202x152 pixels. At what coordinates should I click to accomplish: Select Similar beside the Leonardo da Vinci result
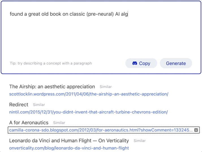coord(139,141)
